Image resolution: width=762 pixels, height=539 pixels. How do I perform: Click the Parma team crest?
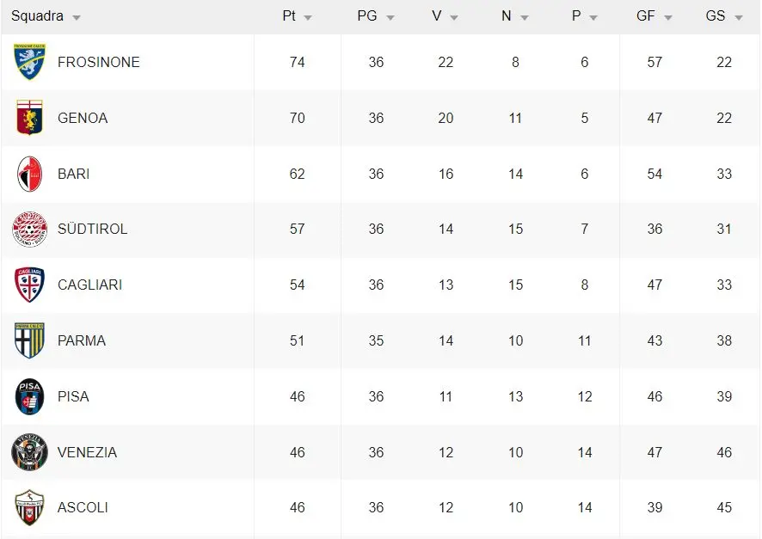(x=29, y=340)
